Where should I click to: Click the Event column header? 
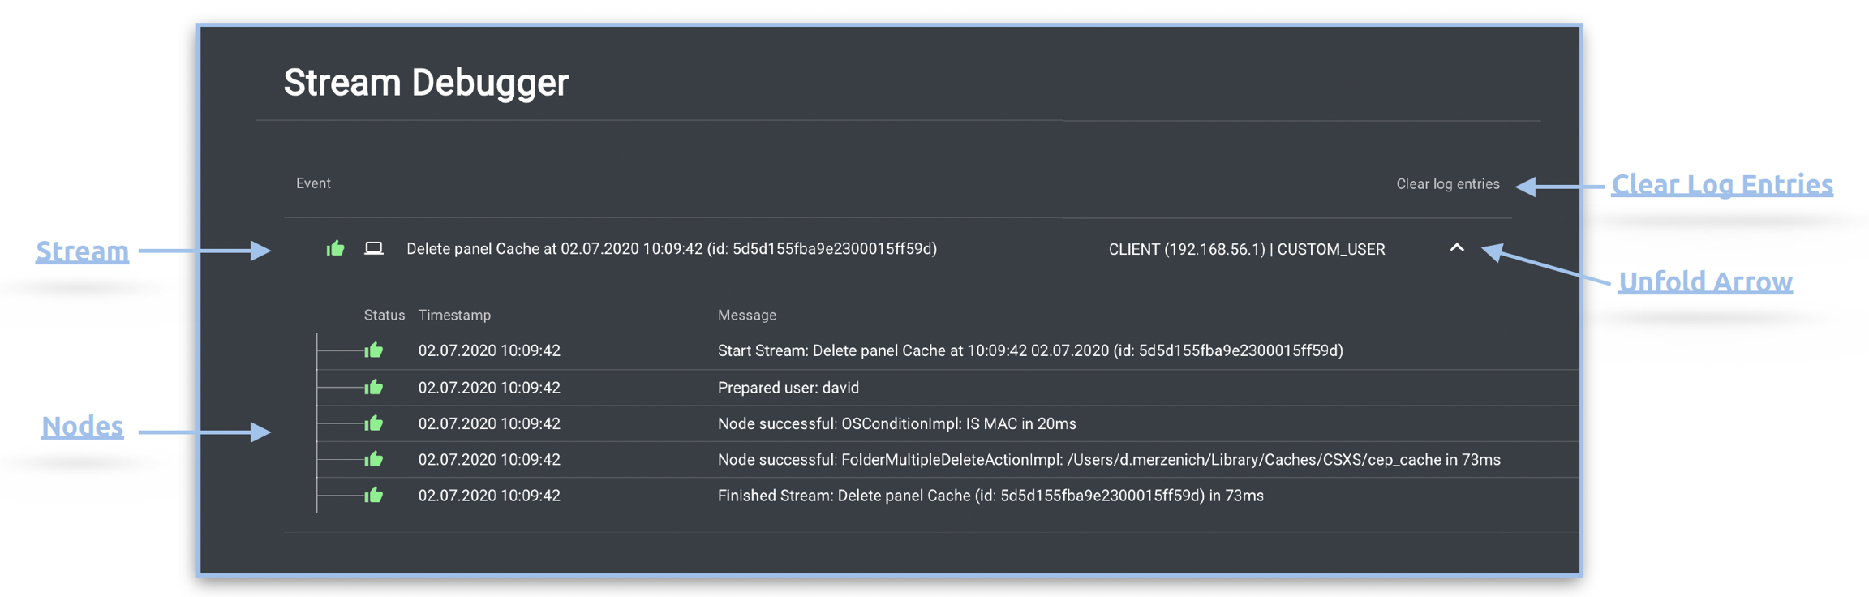pos(313,183)
